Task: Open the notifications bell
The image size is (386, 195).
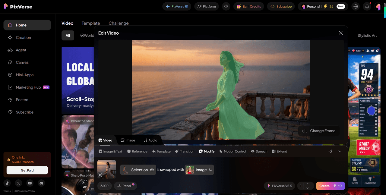Action: pyautogui.click(x=367, y=6)
